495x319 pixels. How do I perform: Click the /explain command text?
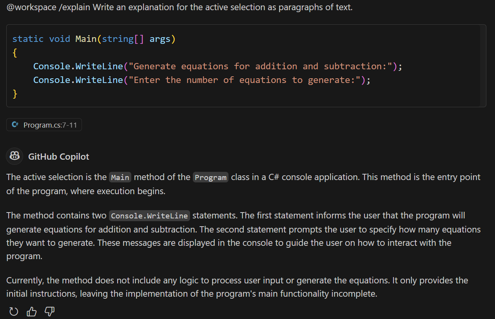click(x=75, y=7)
